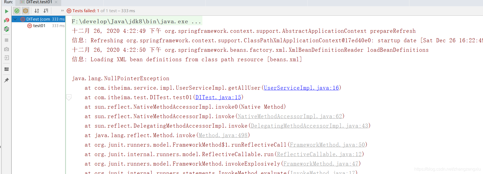Open ReflectiveCallable.java:12 link
483x174 pixels.
pyautogui.click(x=319, y=154)
